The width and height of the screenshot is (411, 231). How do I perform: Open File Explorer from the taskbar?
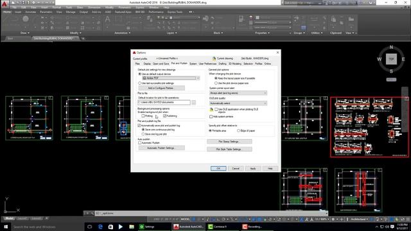132,227
